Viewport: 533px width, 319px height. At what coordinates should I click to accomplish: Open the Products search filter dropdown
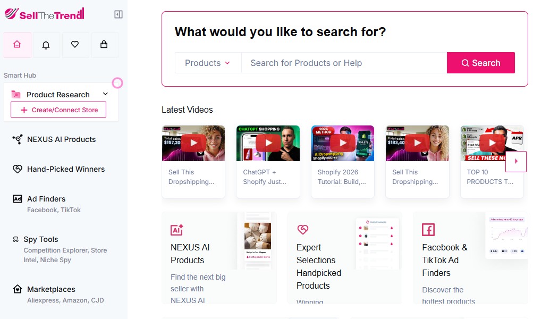[x=208, y=63]
